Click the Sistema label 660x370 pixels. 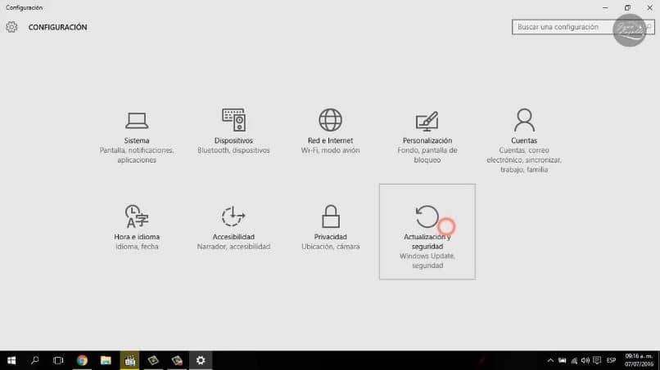click(x=137, y=140)
